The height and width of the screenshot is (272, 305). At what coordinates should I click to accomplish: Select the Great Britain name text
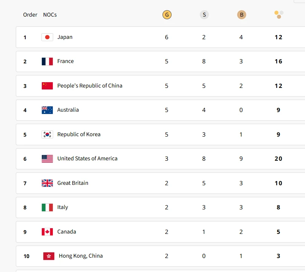pos(72,183)
